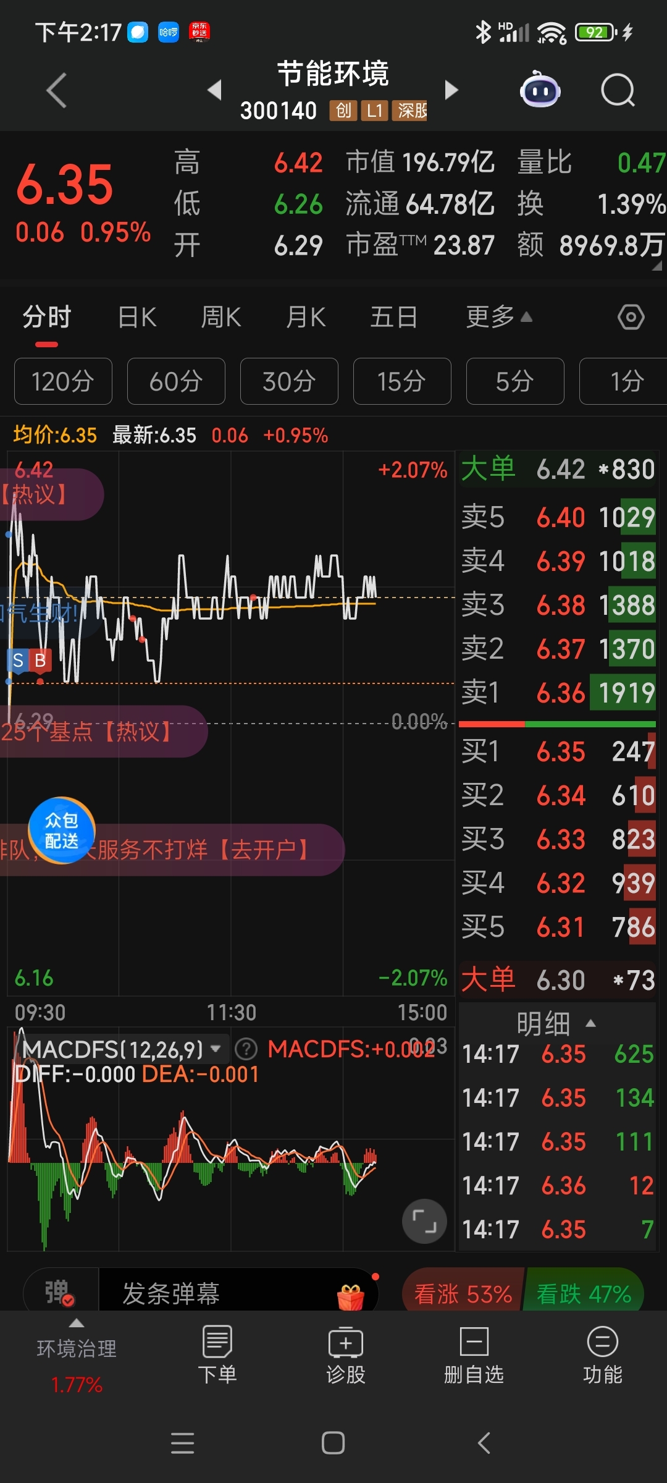Image resolution: width=667 pixels, height=1483 pixels.
Task: Open MACDFS indicator help question mark
Action: pyautogui.click(x=246, y=1049)
